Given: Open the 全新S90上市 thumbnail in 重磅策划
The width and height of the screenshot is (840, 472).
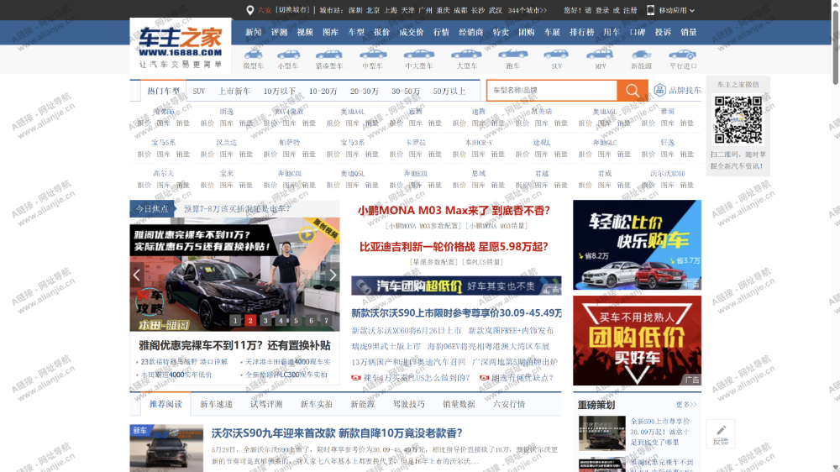Looking at the screenshot, I should point(601,433).
